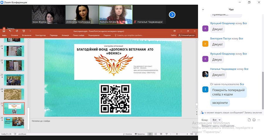264x140 pixels.
Task: Redo the action in PowerPoint toolbar
Action: 17,31
